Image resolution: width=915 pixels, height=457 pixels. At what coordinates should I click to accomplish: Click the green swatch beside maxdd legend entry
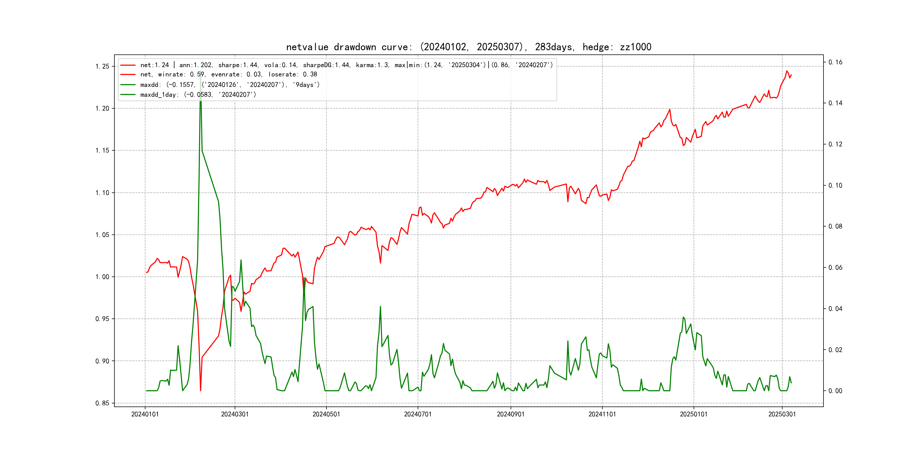pos(128,85)
